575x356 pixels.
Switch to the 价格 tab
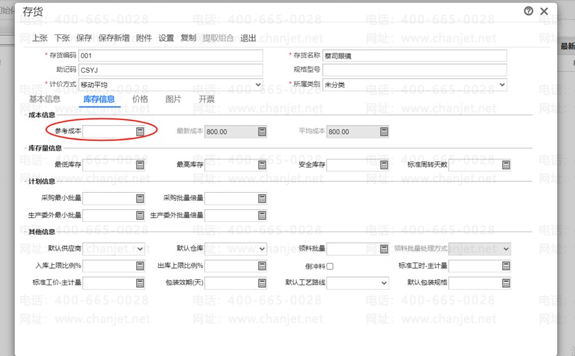click(140, 99)
